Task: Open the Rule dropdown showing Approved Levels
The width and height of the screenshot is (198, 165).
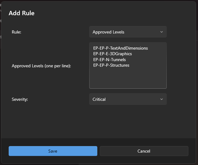Action: pyautogui.click(x=128, y=32)
